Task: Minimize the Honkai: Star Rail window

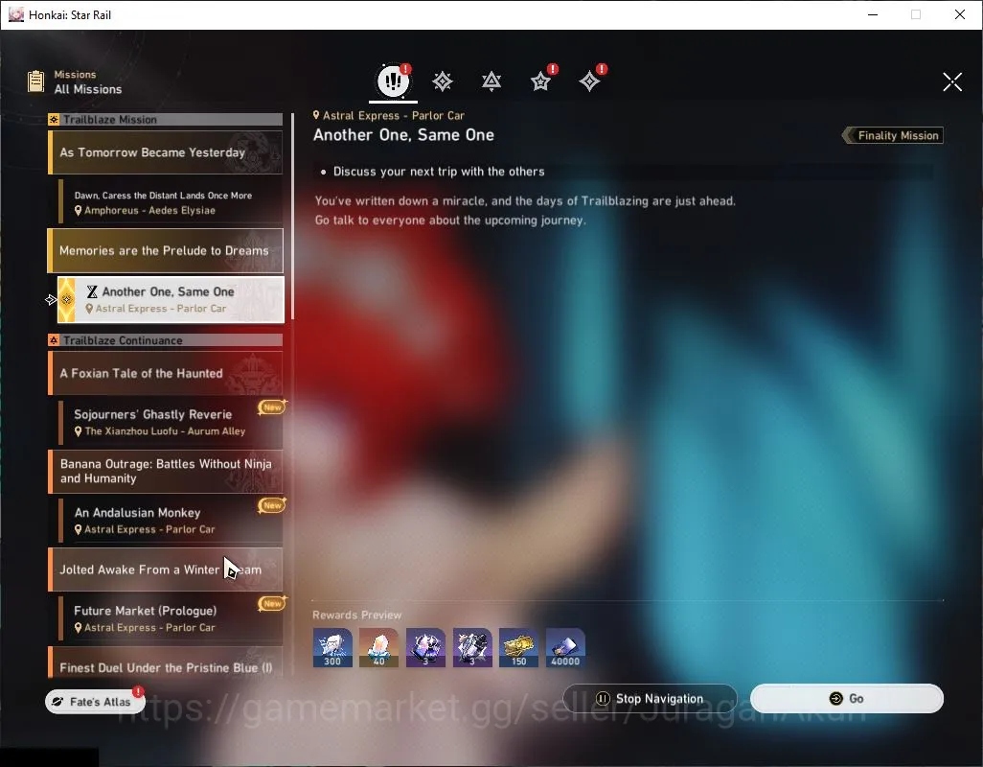Action: [x=873, y=14]
